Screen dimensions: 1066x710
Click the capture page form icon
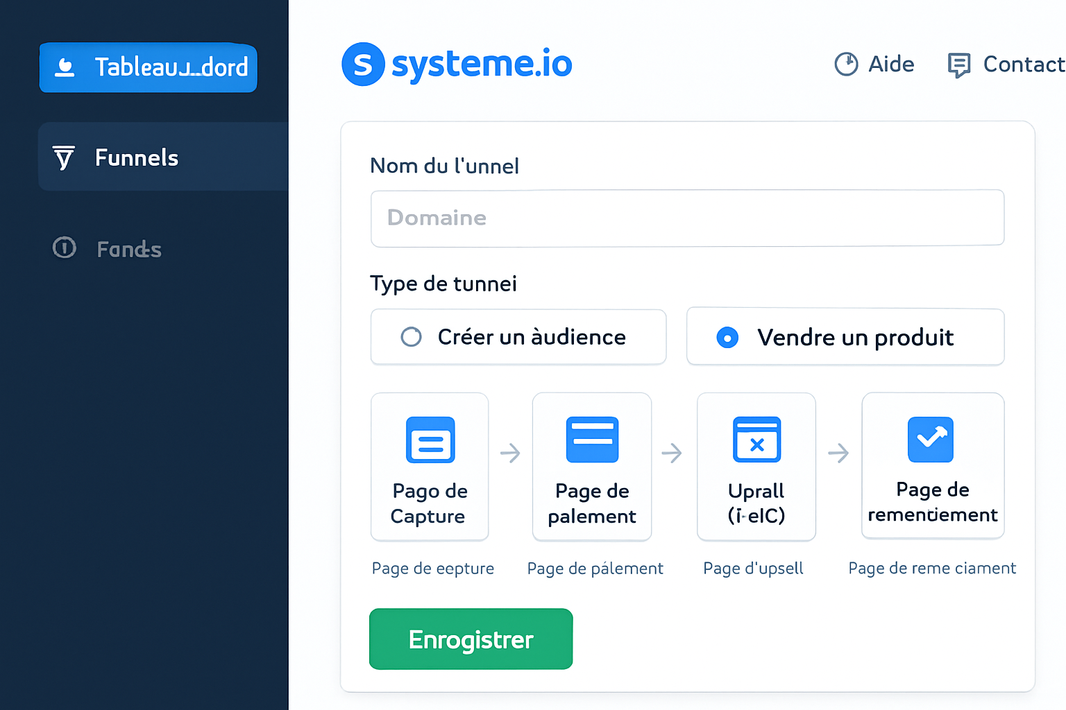430,440
